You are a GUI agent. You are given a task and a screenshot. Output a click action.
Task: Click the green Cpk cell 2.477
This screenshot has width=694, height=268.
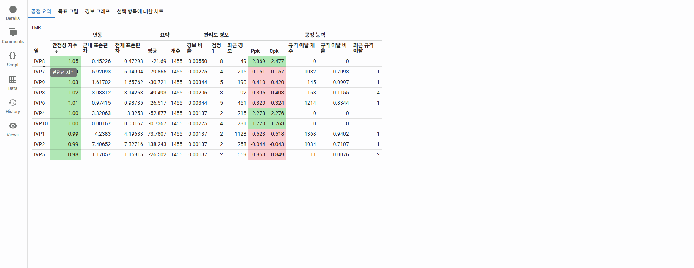point(277,61)
